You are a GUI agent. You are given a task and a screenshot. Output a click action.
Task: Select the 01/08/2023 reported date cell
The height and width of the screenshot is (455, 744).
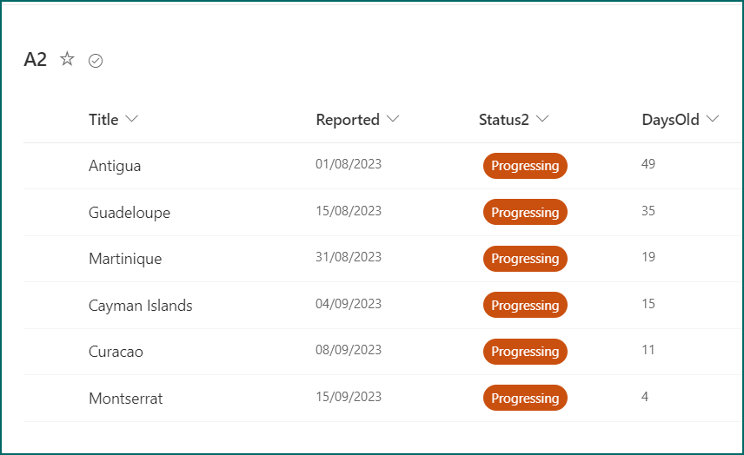click(x=349, y=164)
